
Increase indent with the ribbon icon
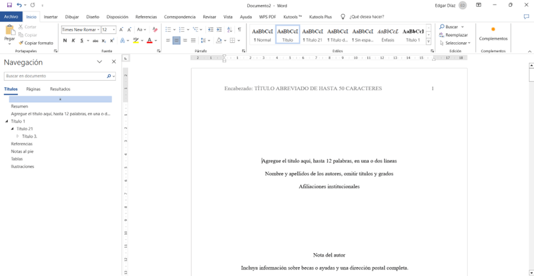coord(219,30)
